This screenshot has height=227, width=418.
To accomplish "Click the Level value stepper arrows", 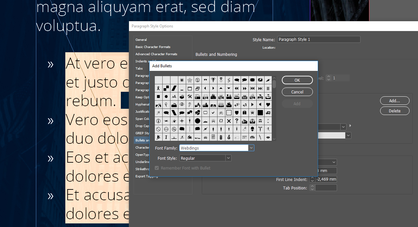I will pos(329,78).
